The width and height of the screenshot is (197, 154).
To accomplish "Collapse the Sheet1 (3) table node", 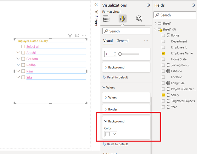I will [x=156, y=29].
